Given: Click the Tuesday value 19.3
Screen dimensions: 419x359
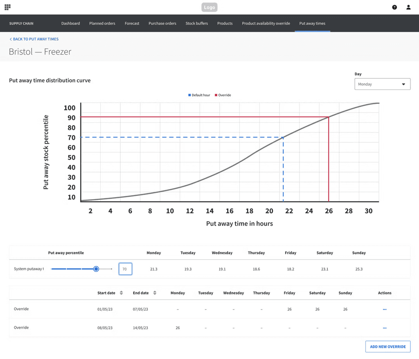Looking at the screenshot, I should 188,269.
